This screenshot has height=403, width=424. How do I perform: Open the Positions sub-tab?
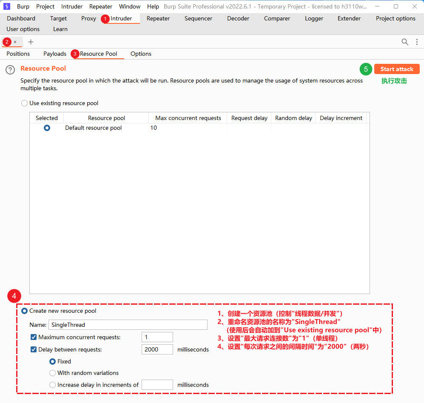[18, 54]
